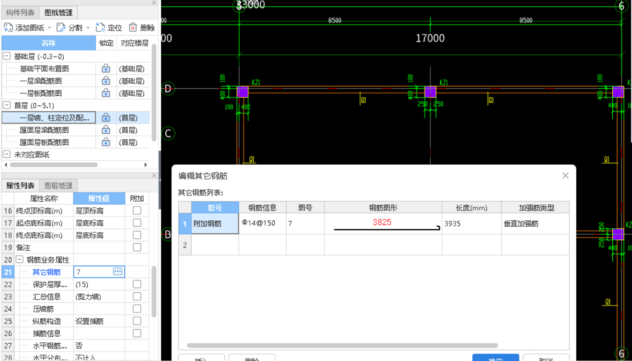This screenshot has width=632, height=361.
Task: Toggle lock for 一层墙、柱定位及配筋 drawing
Action: tap(106, 117)
